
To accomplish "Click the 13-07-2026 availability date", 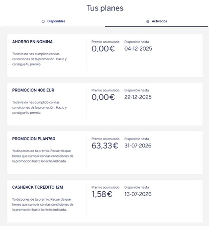I will 138,194.
